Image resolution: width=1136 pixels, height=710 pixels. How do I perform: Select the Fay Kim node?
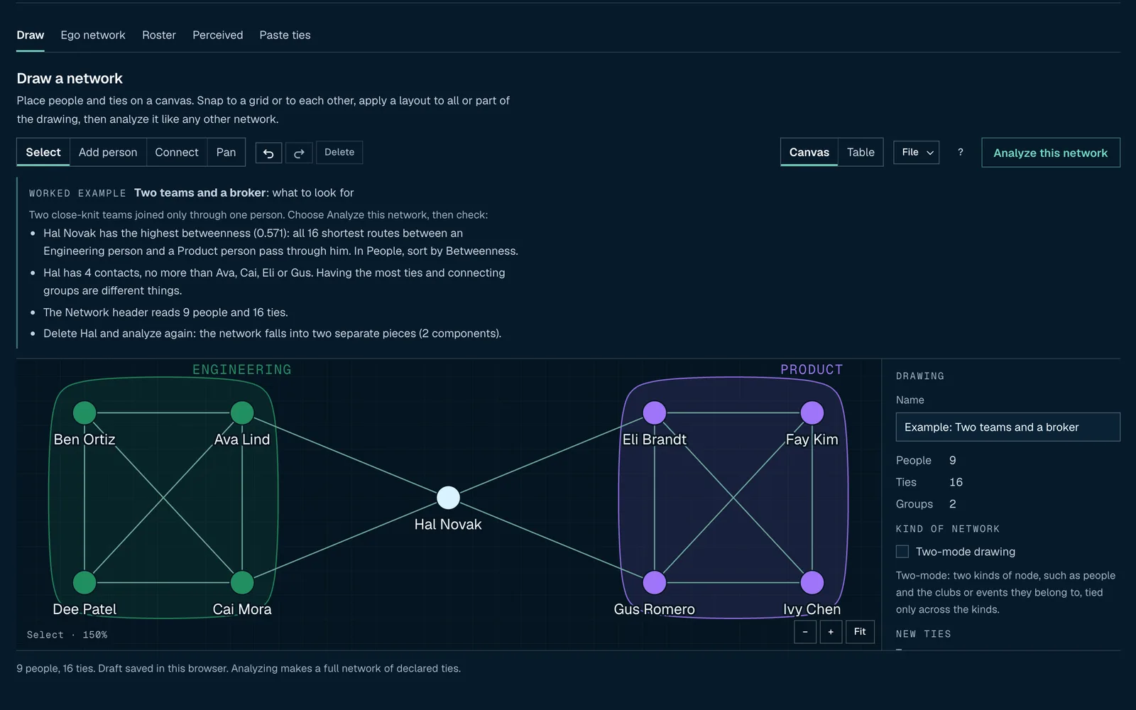point(812,413)
